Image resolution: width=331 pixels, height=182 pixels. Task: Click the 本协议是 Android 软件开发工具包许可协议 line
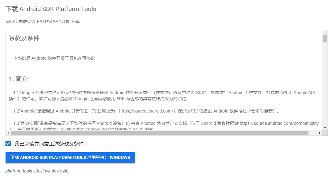pos(54,58)
